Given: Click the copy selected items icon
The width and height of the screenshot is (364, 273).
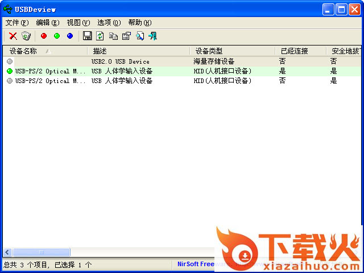Looking at the screenshot, I should click(x=113, y=36).
